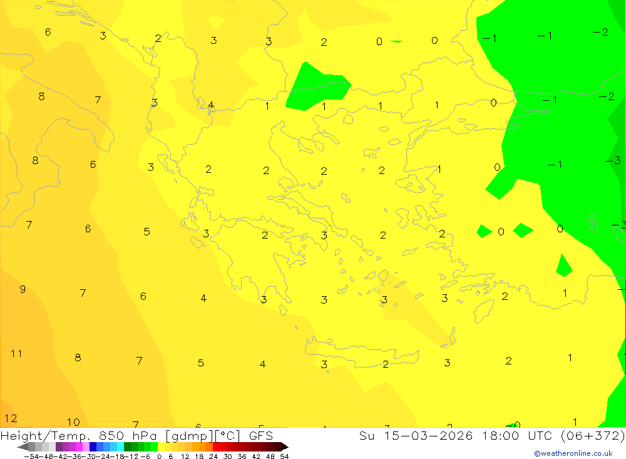Pick the light pink legend swatch
Image resolution: width=626 pixels, height=459 pixels.
click(86, 446)
